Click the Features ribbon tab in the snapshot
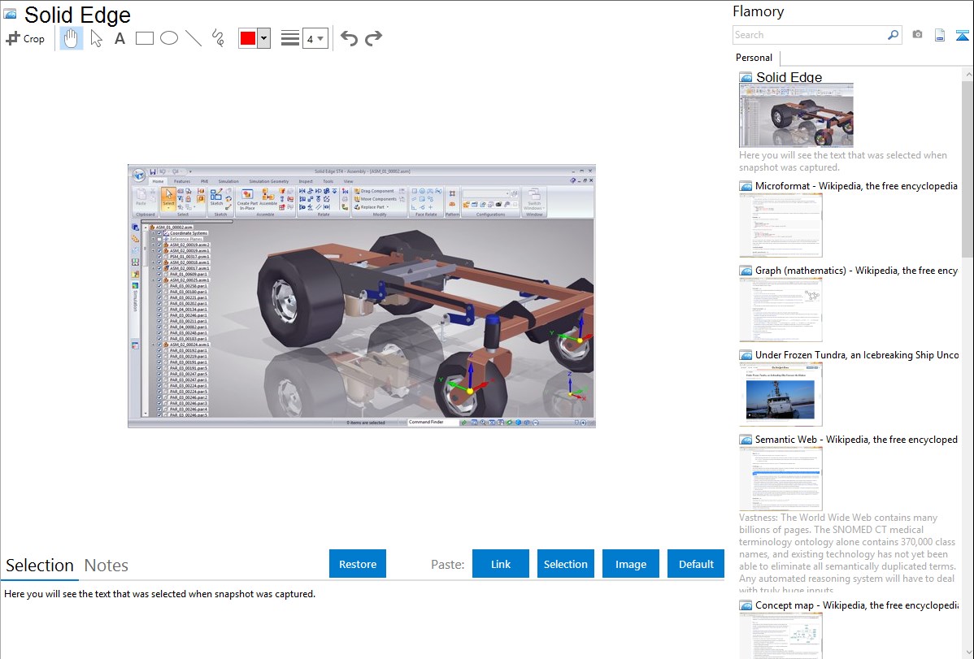This screenshot has height=659, width=974. click(x=182, y=181)
